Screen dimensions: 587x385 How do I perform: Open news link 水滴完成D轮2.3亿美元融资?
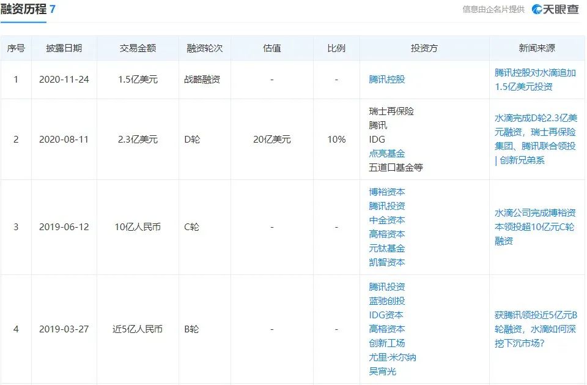[x=536, y=139]
